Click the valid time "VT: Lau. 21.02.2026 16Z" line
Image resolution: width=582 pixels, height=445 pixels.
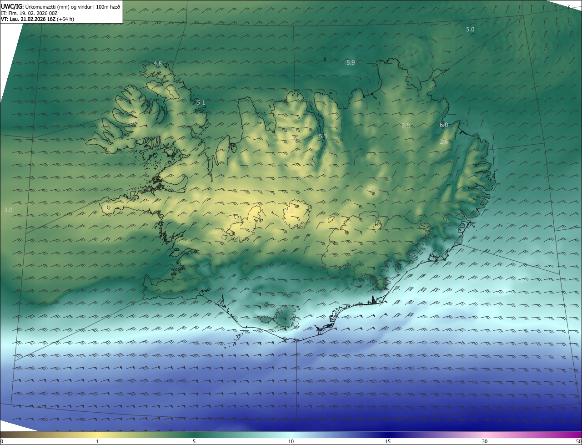coord(38,19)
